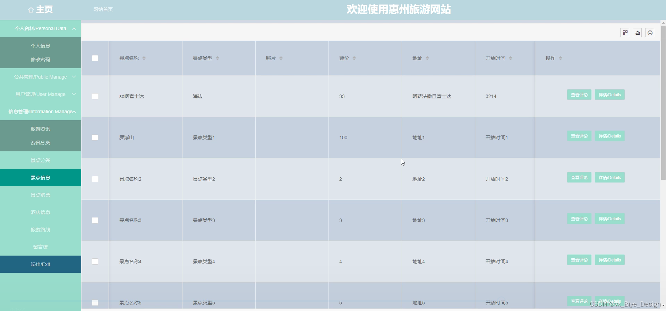Collapse 信息管理/Information Manage section
Viewport: 666px width, 311px height.
(x=41, y=112)
